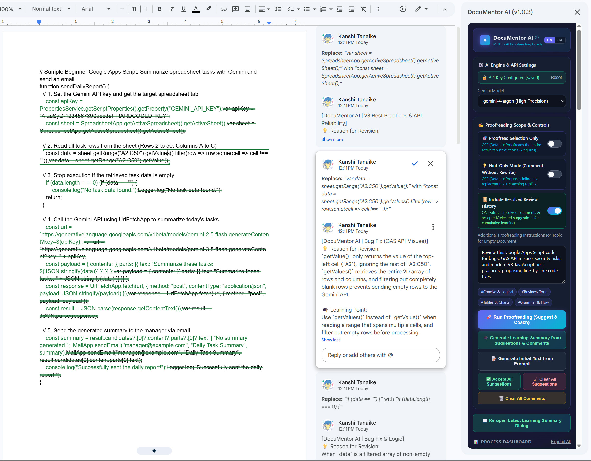
Task: Select the #Concise & Logical tag
Action: pyautogui.click(x=497, y=292)
